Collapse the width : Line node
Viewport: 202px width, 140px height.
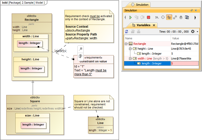[130, 58]
